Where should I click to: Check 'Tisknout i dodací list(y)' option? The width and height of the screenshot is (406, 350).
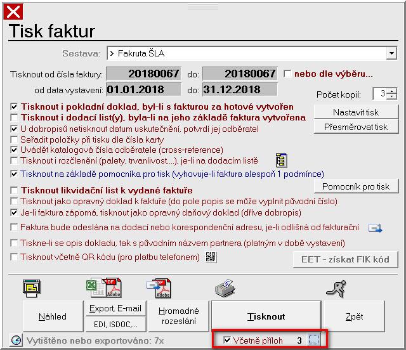pyautogui.click(x=14, y=117)
